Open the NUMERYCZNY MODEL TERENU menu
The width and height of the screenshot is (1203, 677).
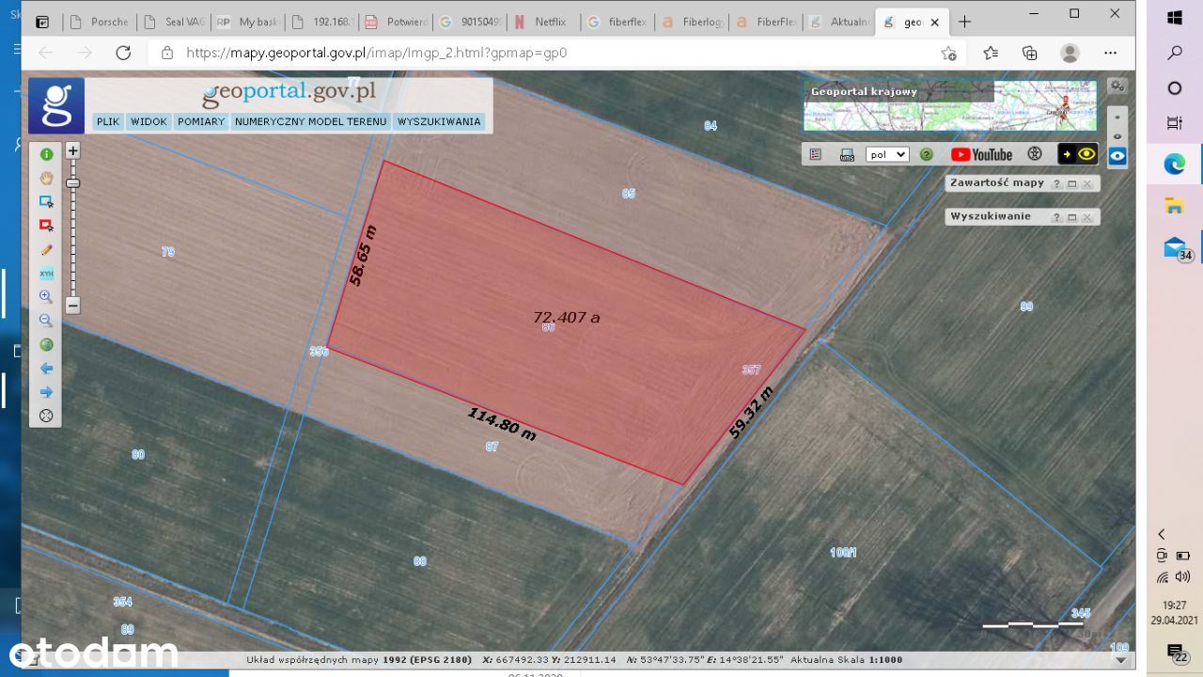[x=310, y=121]
